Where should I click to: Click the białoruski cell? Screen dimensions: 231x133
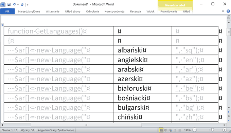[x=143, y=88]
